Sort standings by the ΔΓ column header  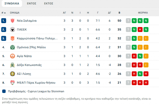pos(109,13)
